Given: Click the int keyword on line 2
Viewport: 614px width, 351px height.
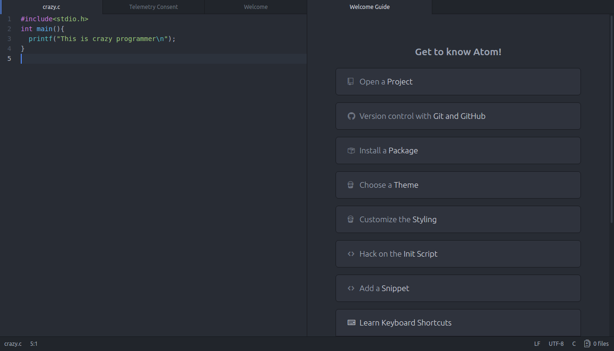Looking at the screenshot, I should (x=27, y=29).
